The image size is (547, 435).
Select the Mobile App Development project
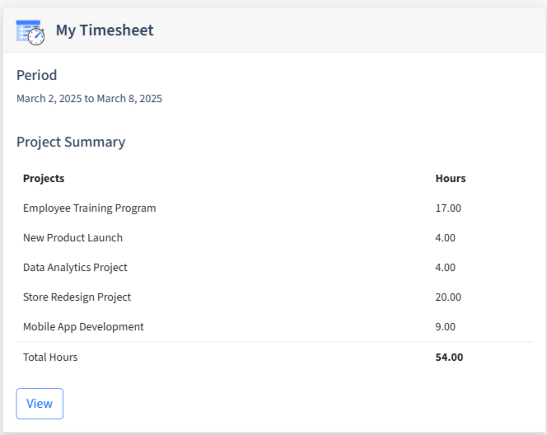pos(83,327)
